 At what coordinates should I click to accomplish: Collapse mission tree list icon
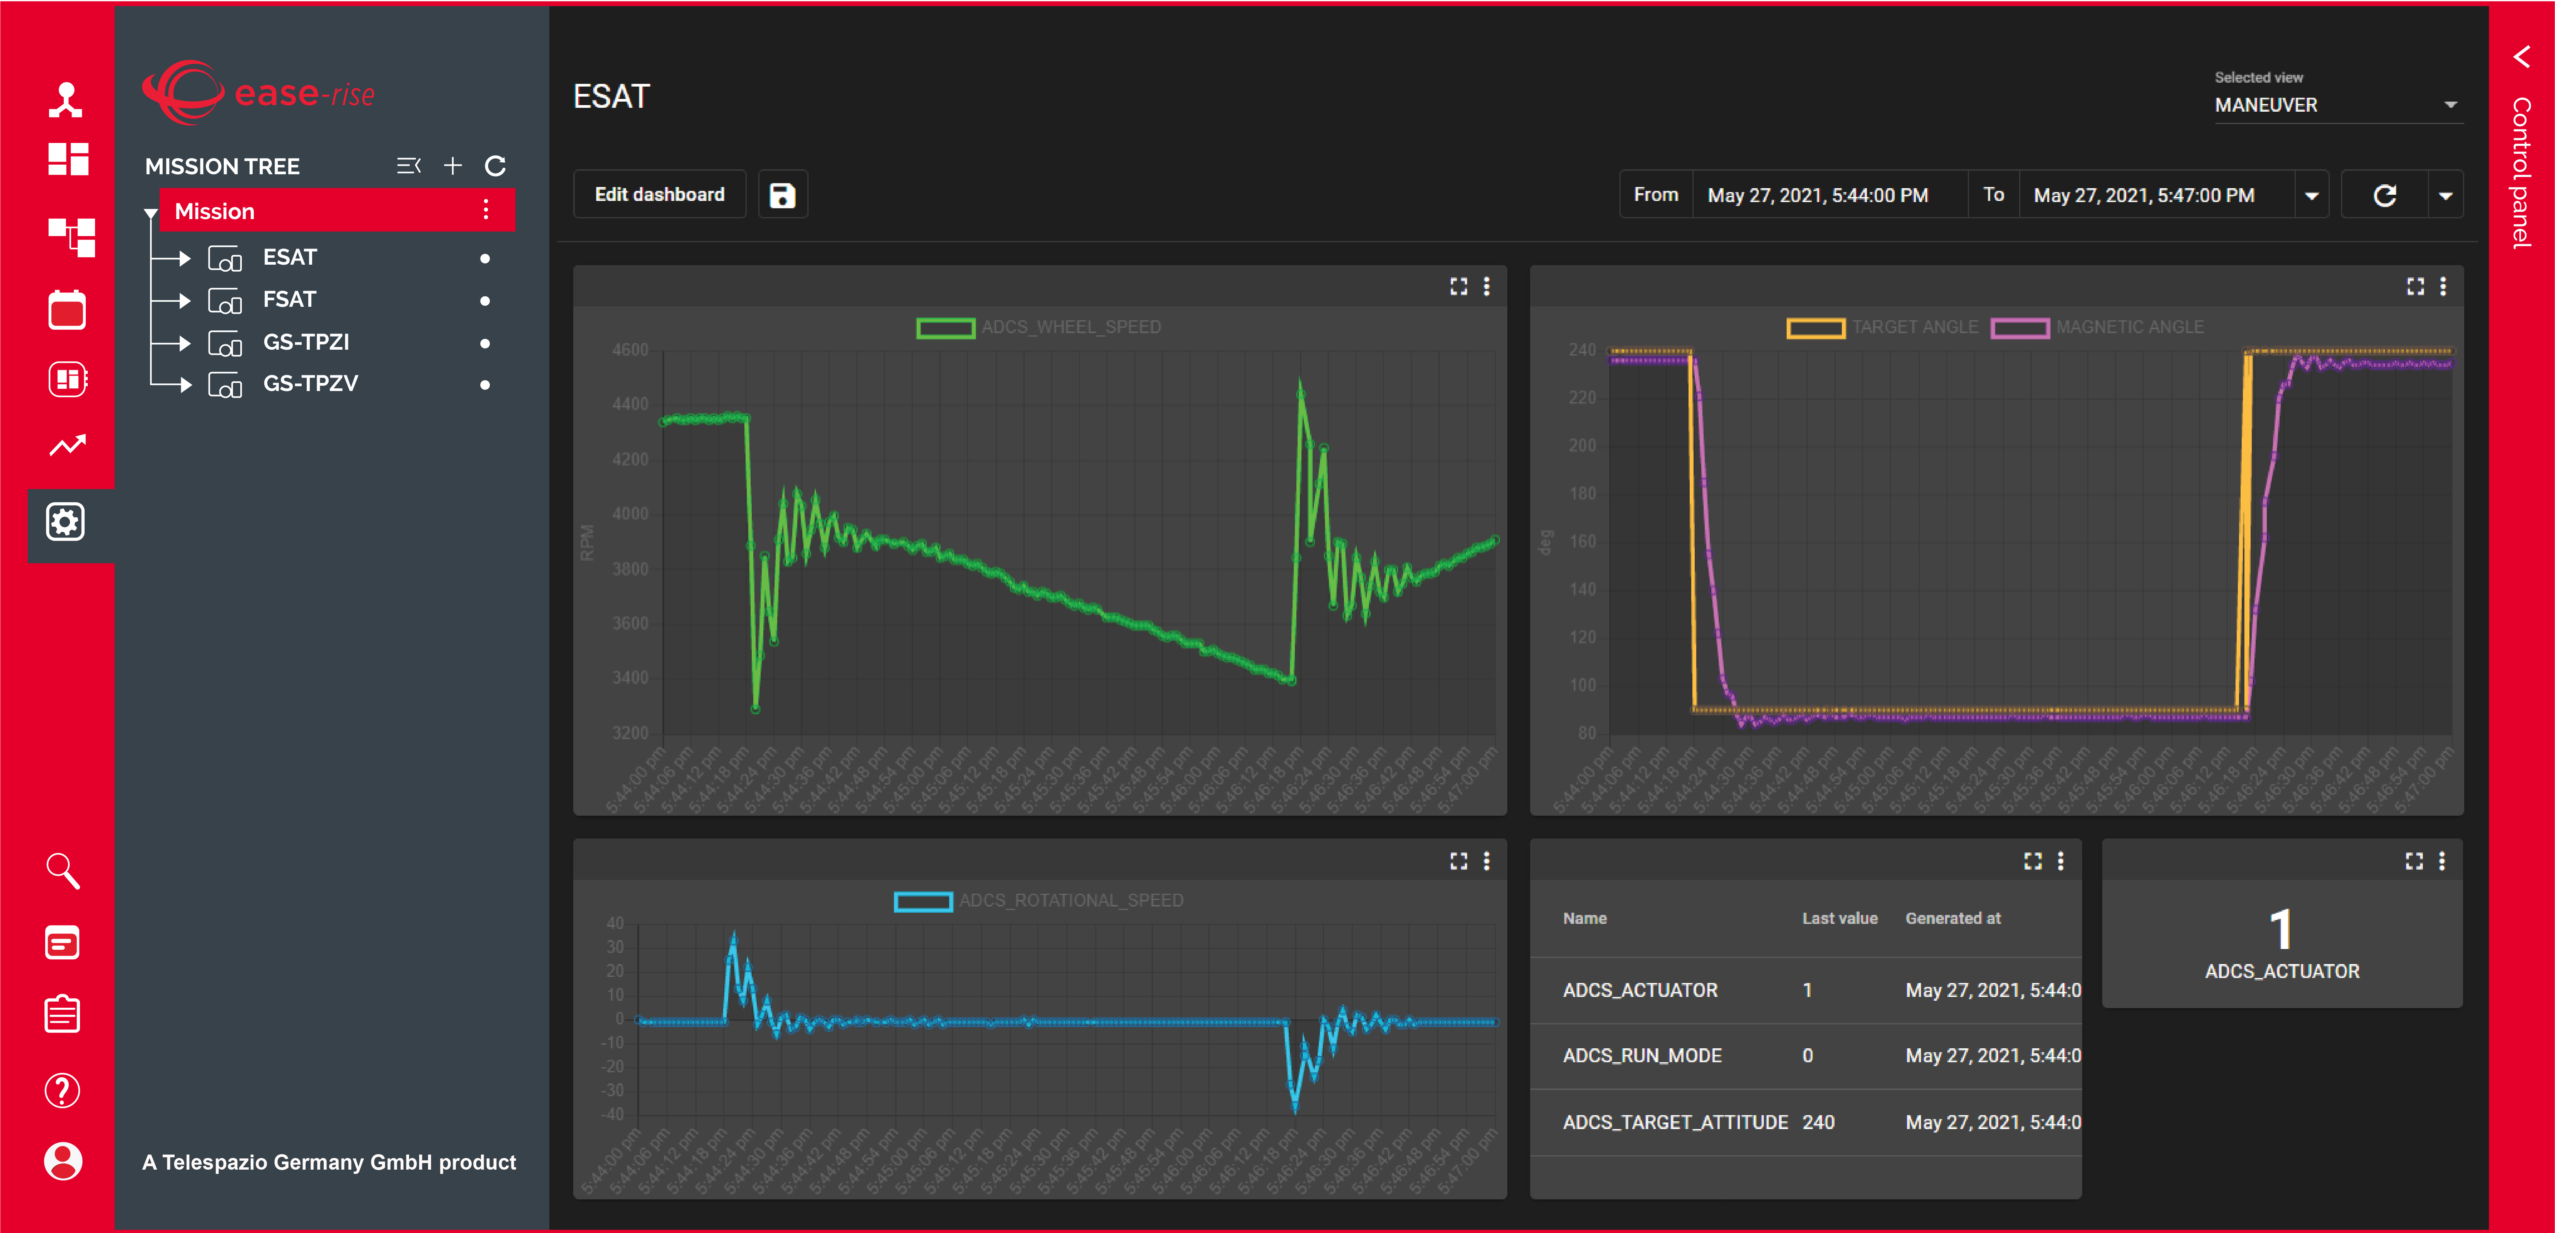click(409, 166)
